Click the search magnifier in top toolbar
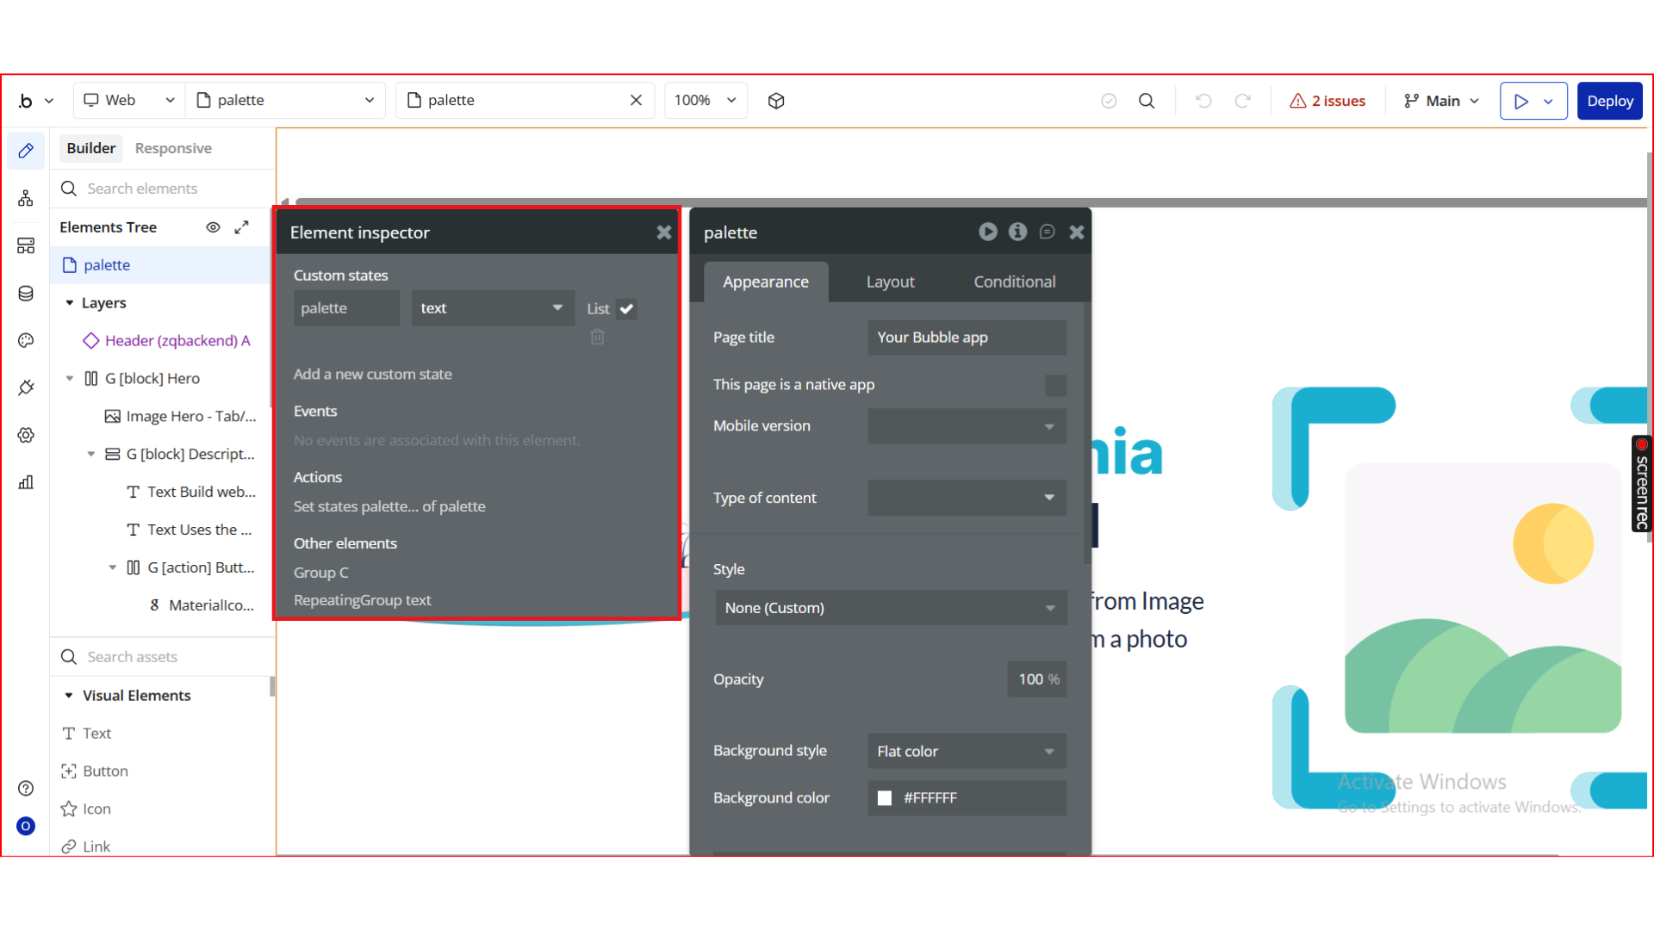Screen dimensions: 1654x930 1146,101
